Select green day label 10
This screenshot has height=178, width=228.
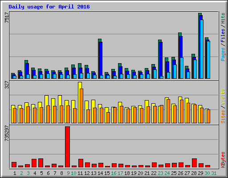tap(73, 173)
